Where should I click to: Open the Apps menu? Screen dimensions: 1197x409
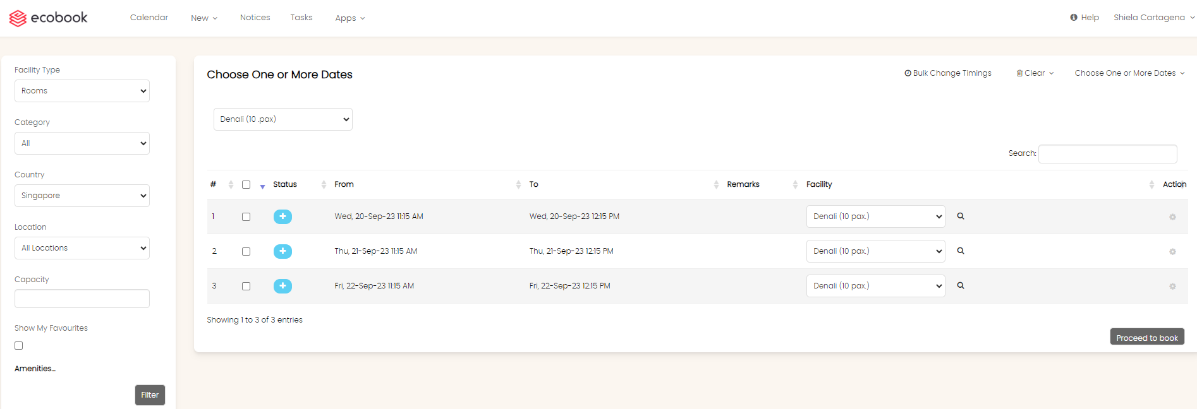tap(350, 18)
